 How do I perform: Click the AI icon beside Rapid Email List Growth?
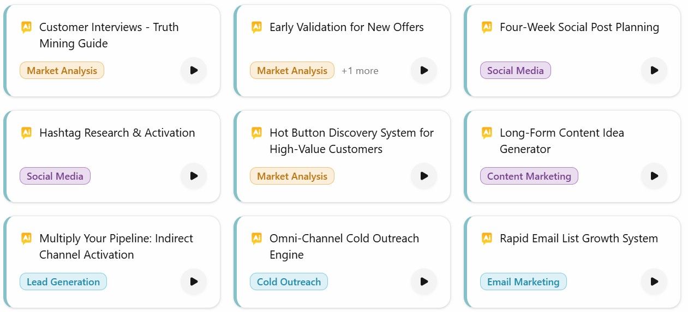coord(487,238)
